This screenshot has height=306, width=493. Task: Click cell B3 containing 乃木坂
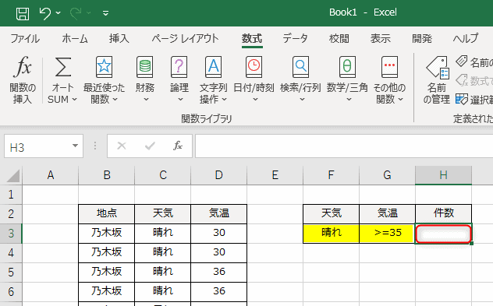pyautogui.click(x=107, y=233)
